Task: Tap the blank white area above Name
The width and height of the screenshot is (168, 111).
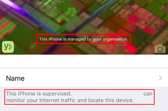Action: (84, 61)
